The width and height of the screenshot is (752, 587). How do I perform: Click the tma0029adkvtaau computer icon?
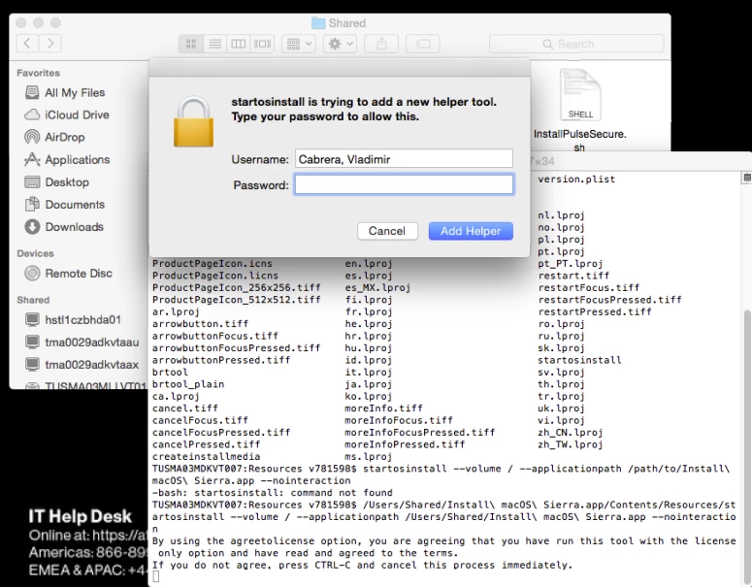coord(32,342)
